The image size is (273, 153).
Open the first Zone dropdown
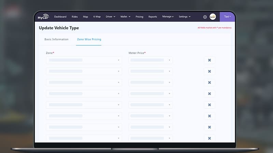pos(84,60)
